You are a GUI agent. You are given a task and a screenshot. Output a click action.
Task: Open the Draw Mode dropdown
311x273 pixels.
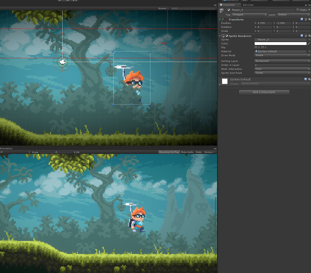282,55
